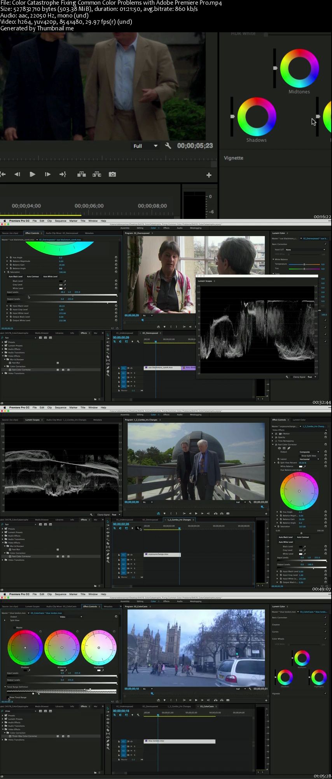The height and width of the screenshot is (779, 332).
Task: Click White Balance eyedropper in 00:49:07 frame
Action: [305, 466]
